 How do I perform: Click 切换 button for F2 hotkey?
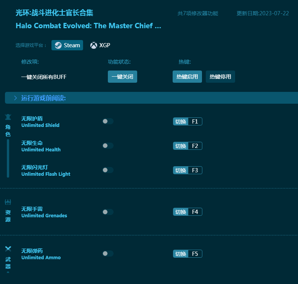click(181, 146)
